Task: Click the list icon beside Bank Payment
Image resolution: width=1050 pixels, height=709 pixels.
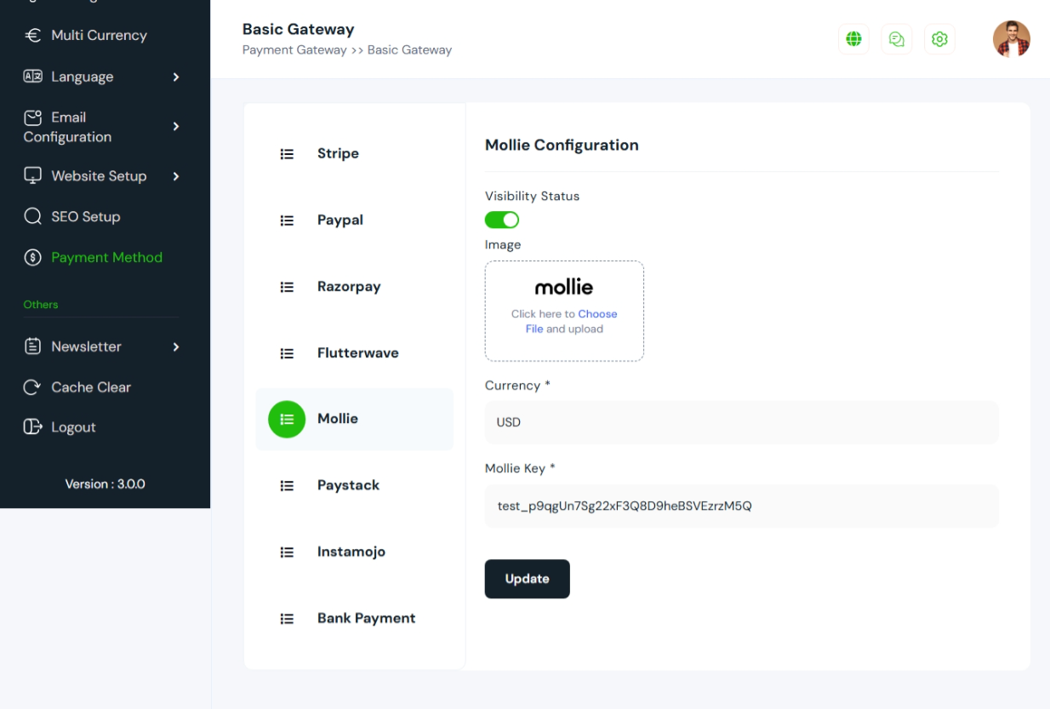Action: point(287,619)
